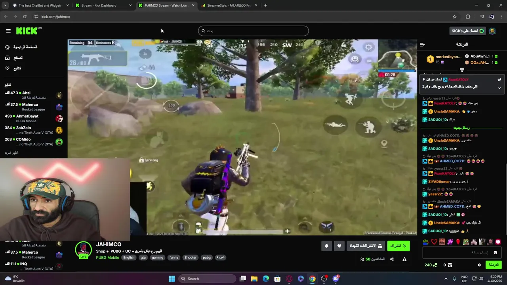This screenshot has width=507, height=285.
Task: Reload the page in the browser
Action: (x=25, y=17)
